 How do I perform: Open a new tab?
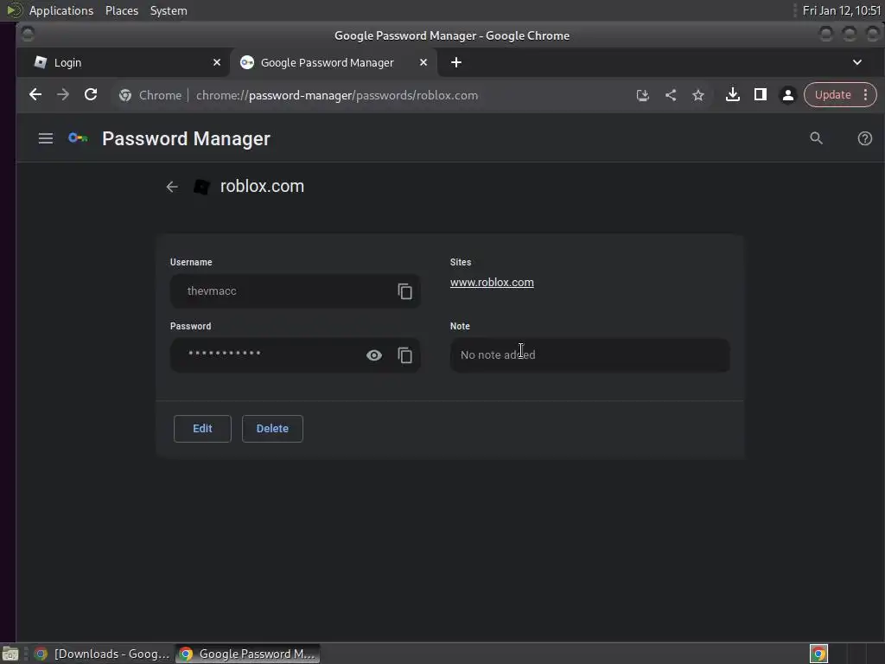456,62
